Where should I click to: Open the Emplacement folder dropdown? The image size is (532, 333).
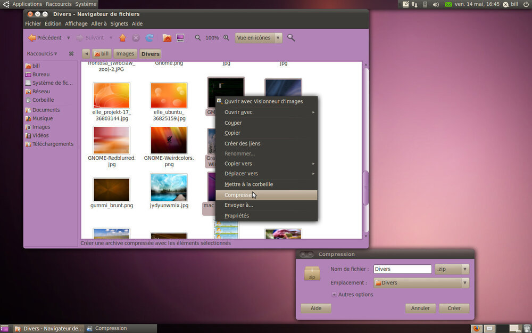coord(421,283)
